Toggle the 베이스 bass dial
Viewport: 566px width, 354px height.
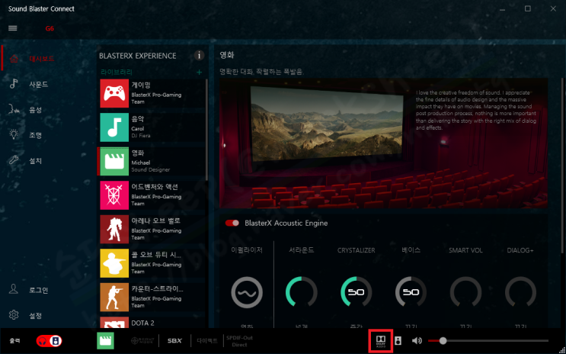click(411, 292)
